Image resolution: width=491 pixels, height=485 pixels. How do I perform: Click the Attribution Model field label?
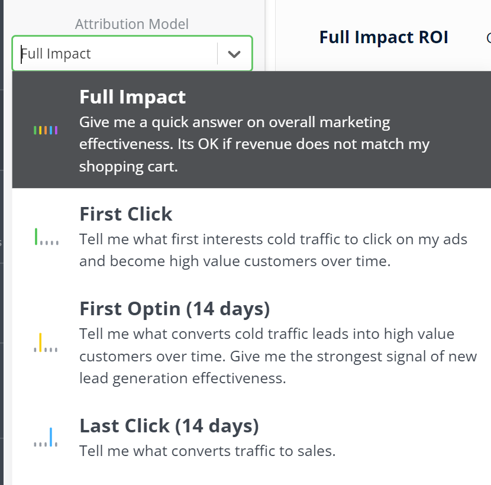132,24
